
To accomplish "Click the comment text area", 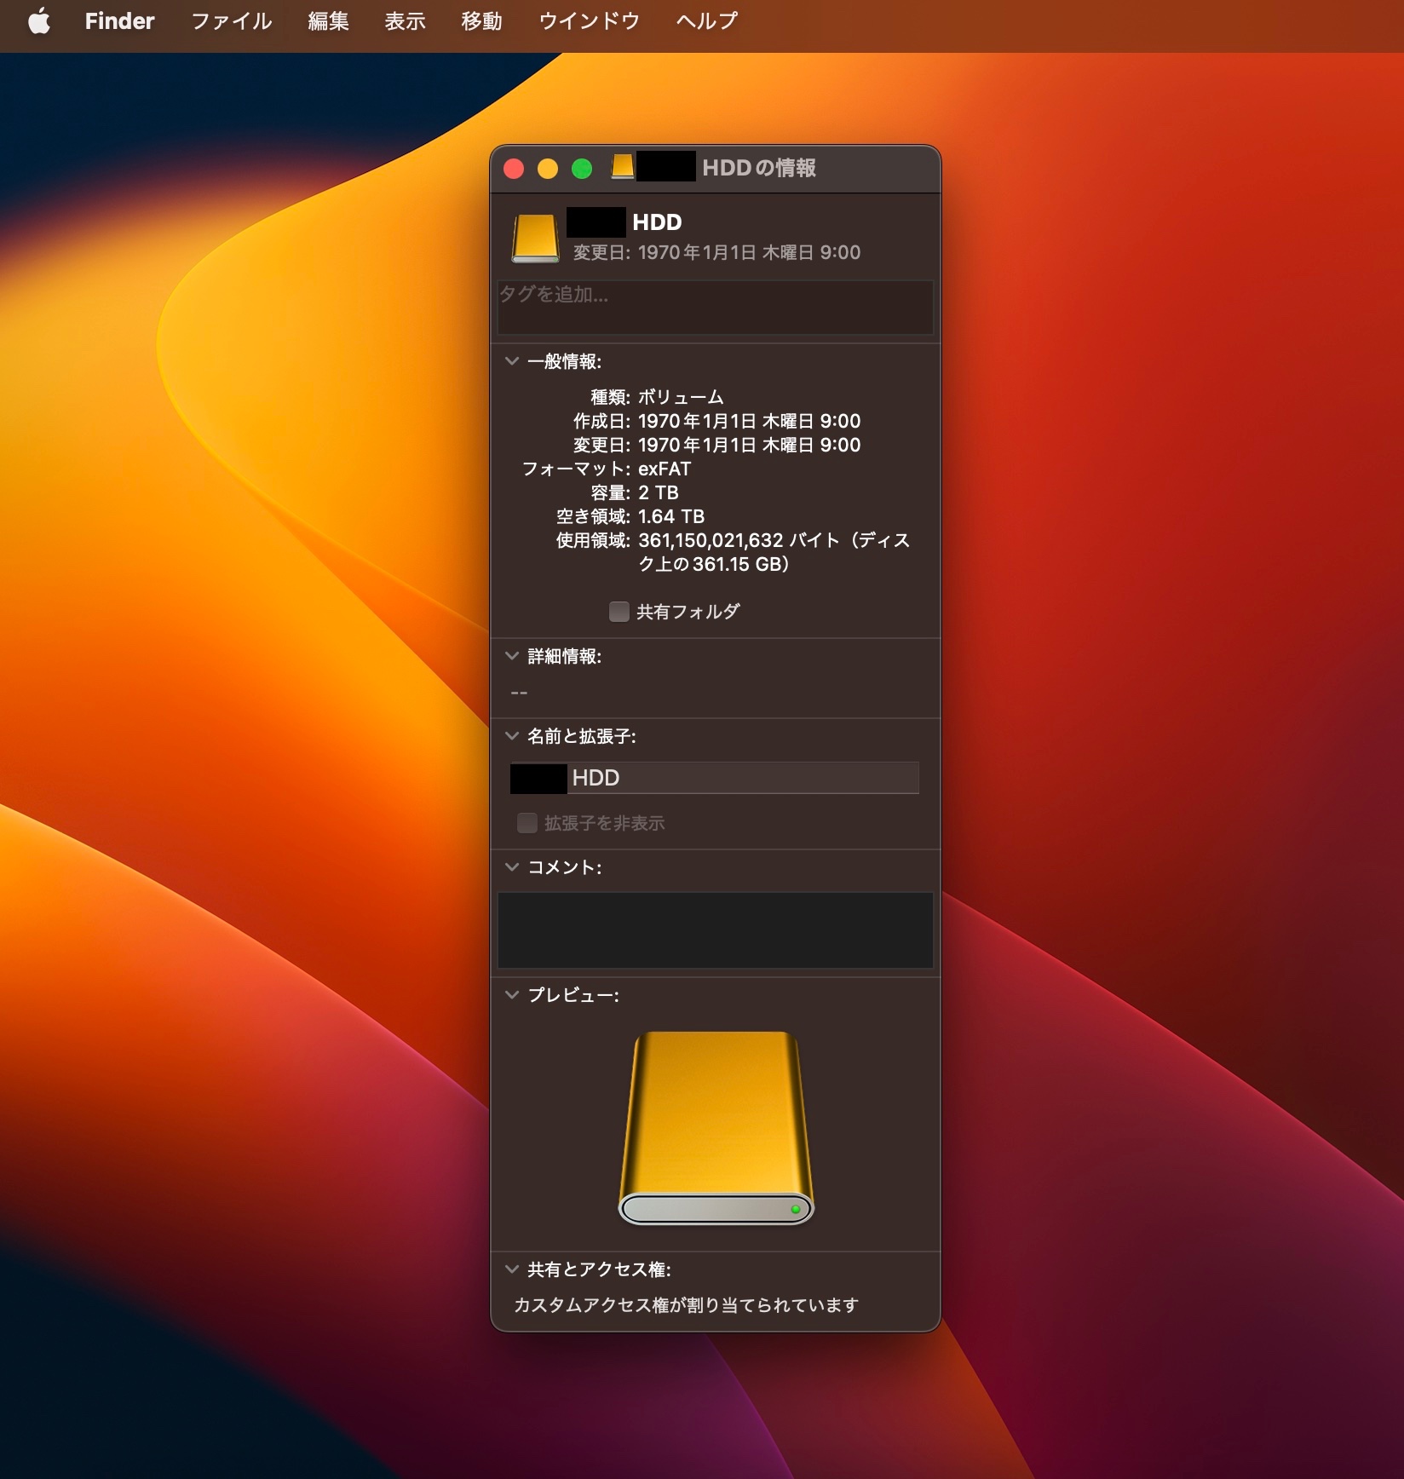I will click(x=715, y=929).
